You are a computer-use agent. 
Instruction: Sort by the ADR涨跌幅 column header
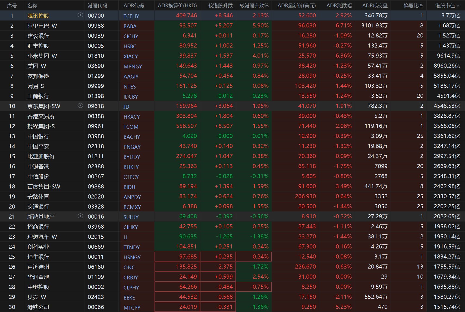pos(339,5)
